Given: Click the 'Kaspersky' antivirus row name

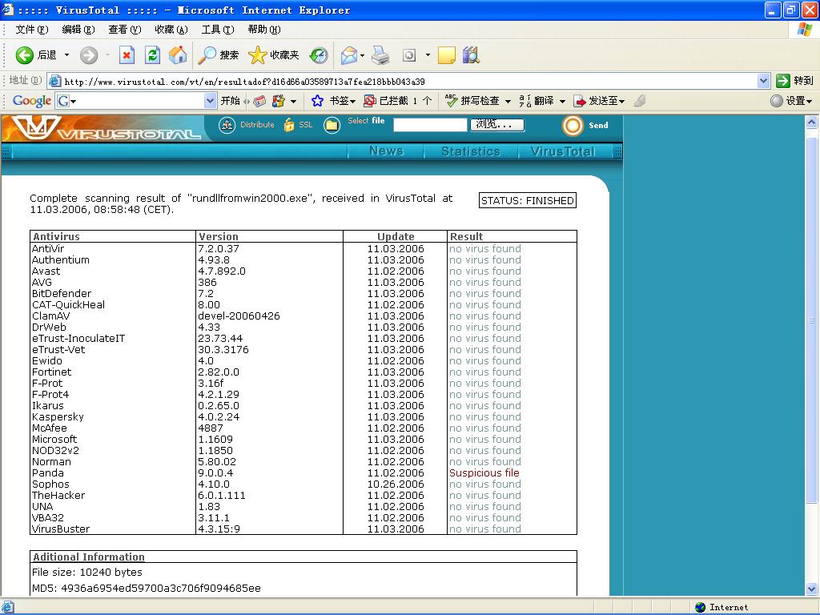Looking at the screenshot, I should 58,416.
